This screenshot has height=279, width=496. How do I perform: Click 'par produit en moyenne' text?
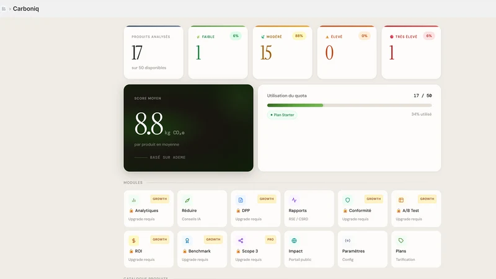coord(157,144)
